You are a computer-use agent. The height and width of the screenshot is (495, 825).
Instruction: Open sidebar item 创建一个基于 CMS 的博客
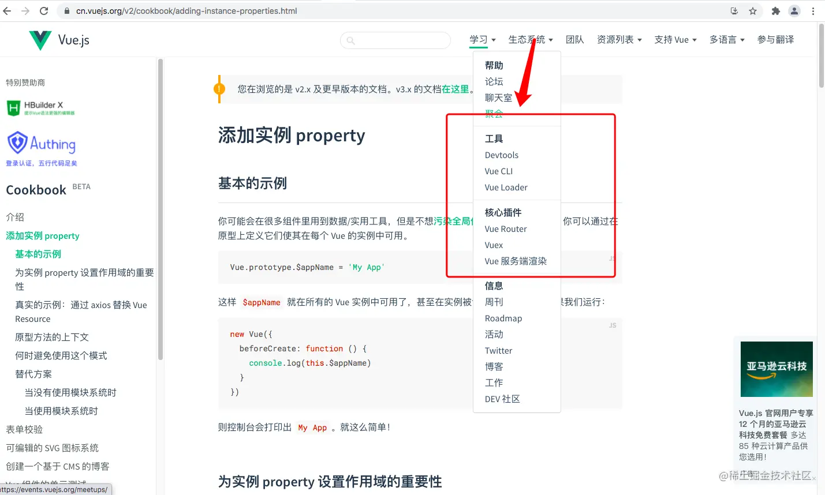58,467
